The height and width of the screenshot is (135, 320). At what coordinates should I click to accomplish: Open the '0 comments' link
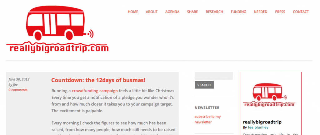[18, 90]
